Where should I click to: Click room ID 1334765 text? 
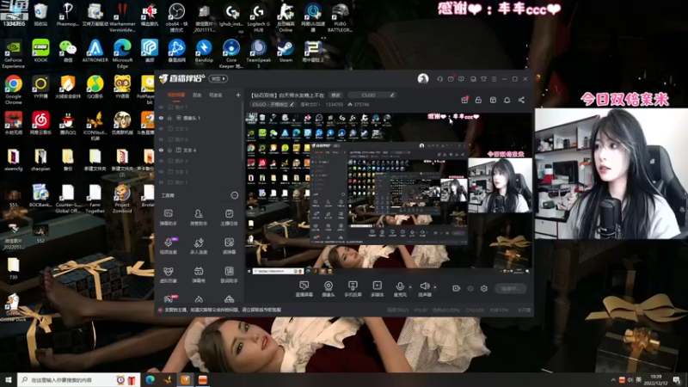334,104
